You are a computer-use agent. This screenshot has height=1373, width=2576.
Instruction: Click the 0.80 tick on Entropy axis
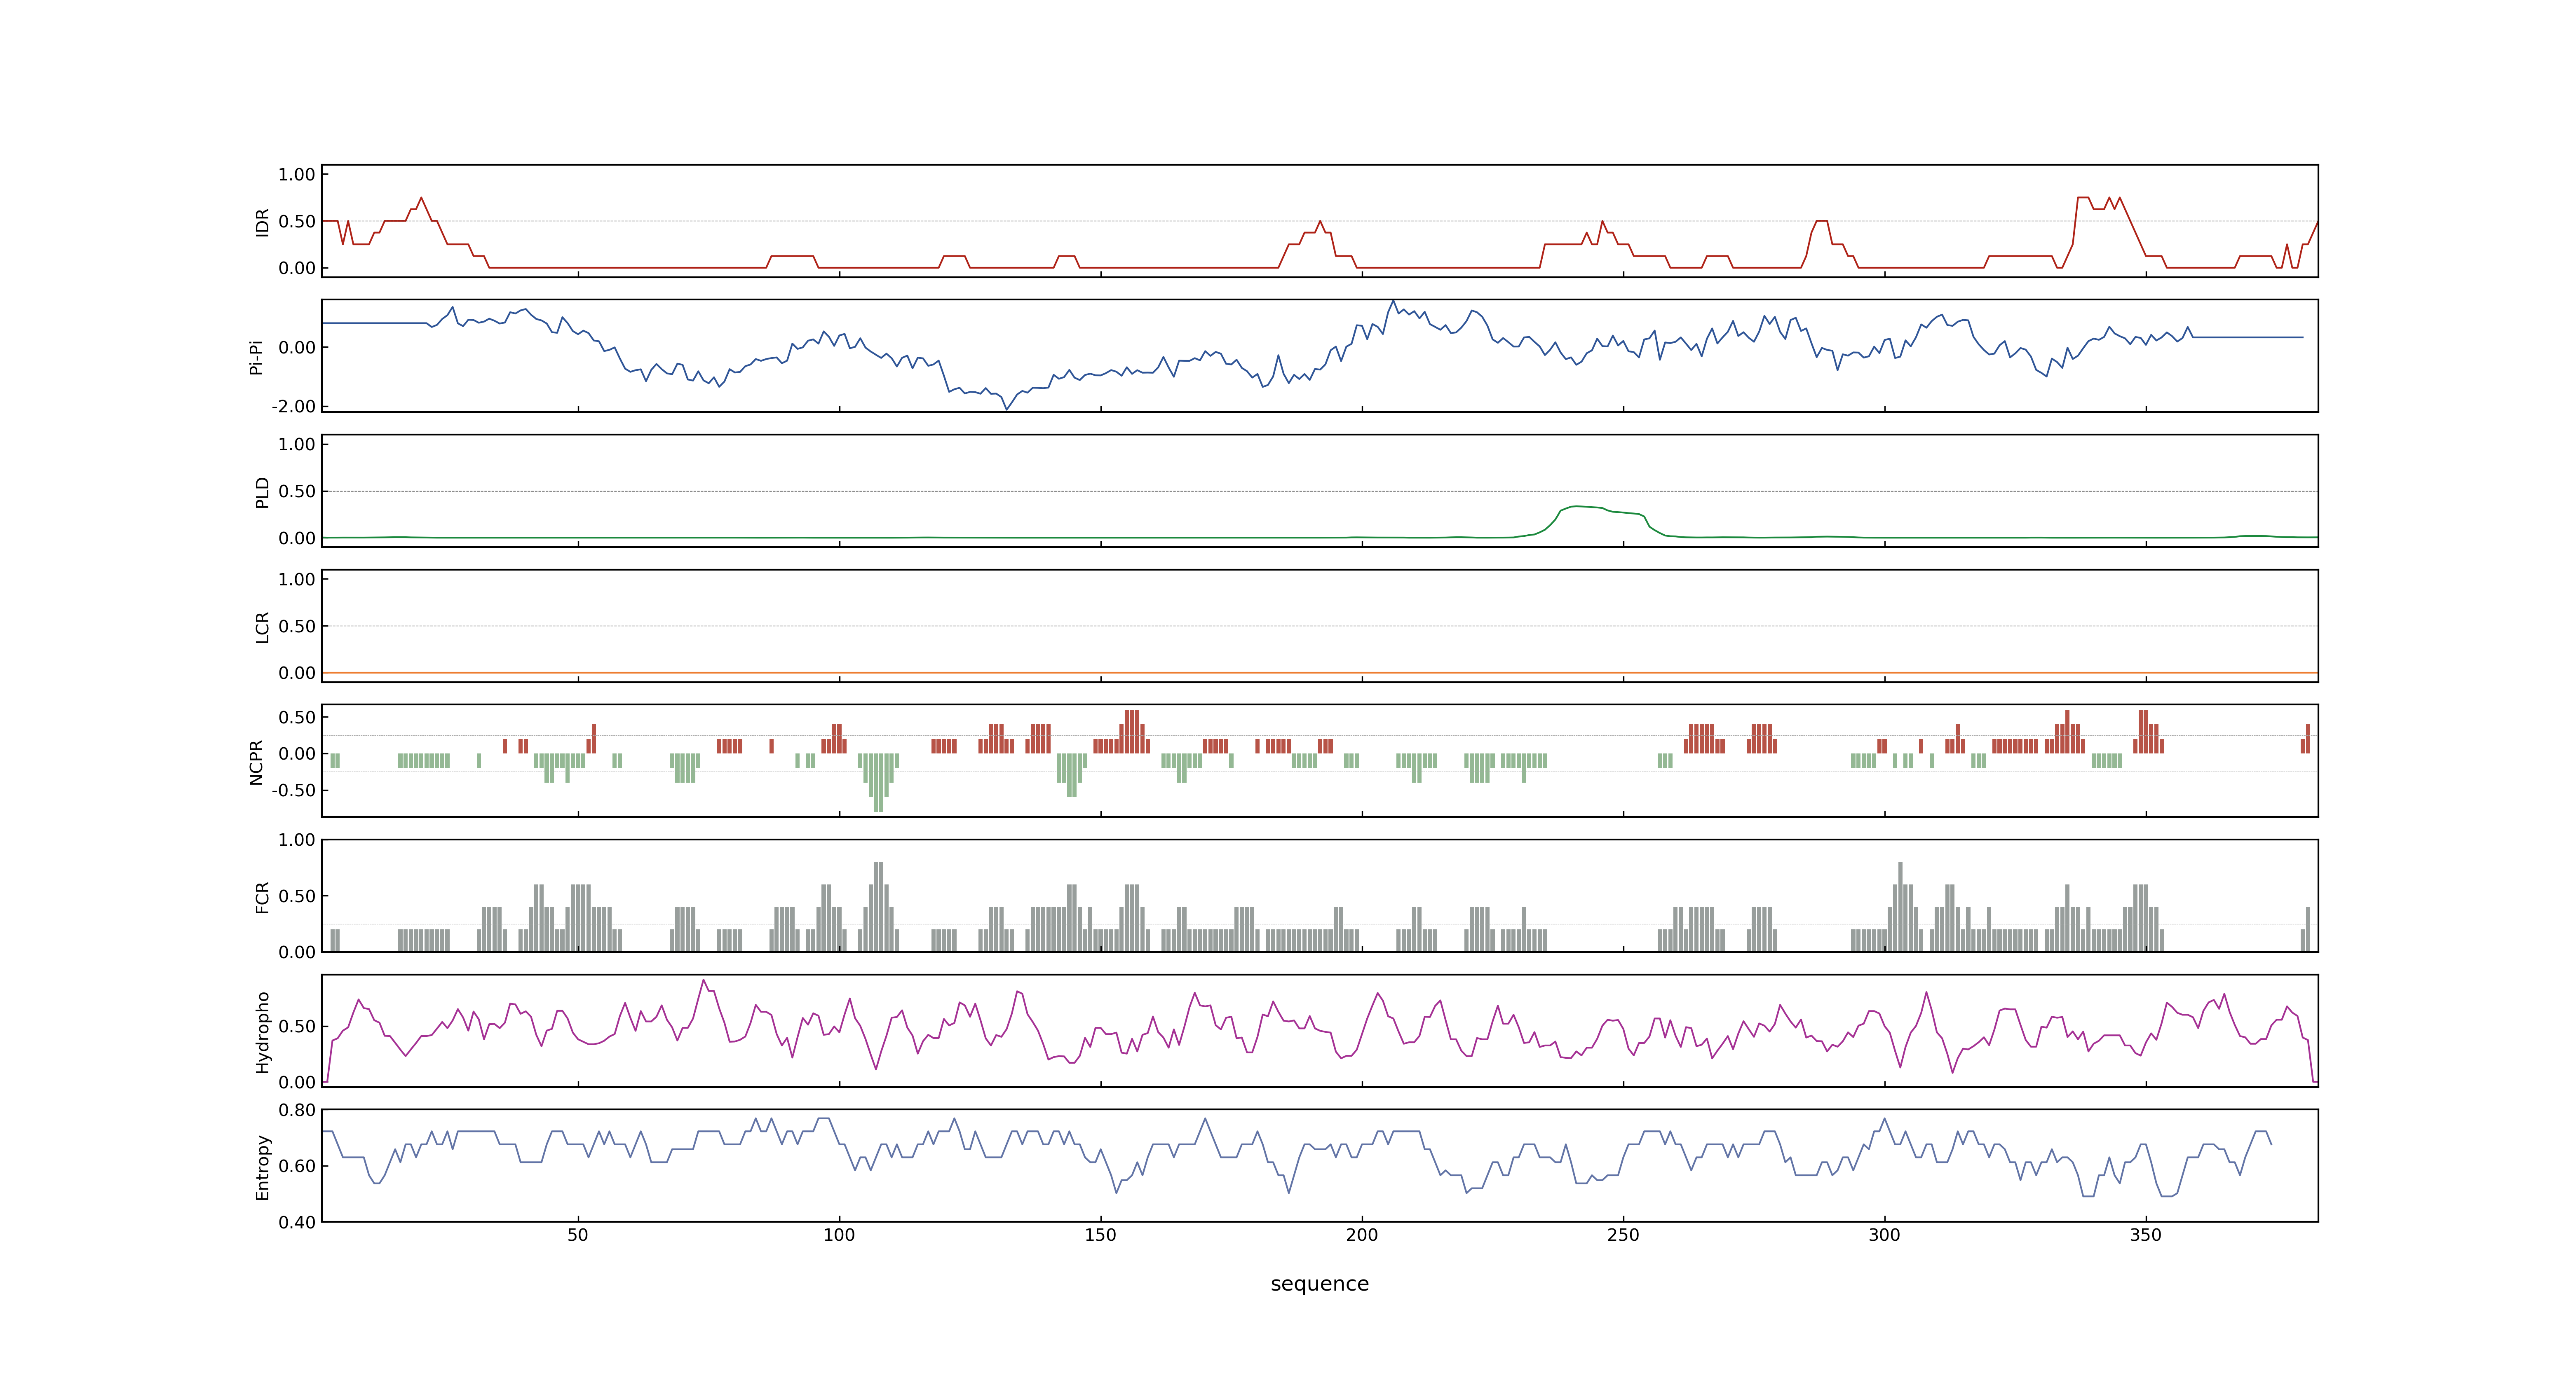[x=297, y=1110]
